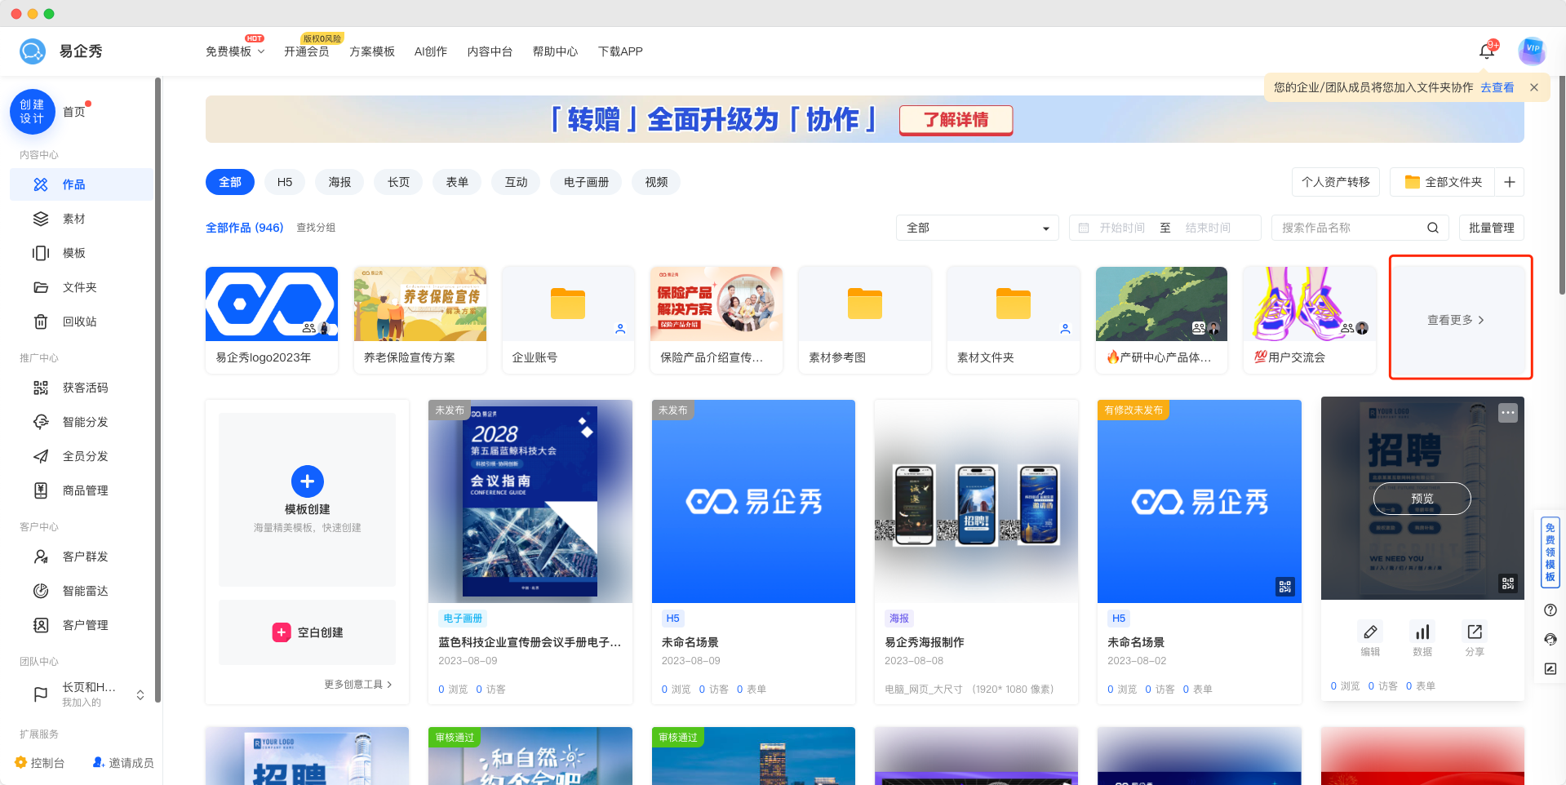1566x785 pixels.
Task: Click the 预览 button on 招聘 card
Action: (1422, 499)
